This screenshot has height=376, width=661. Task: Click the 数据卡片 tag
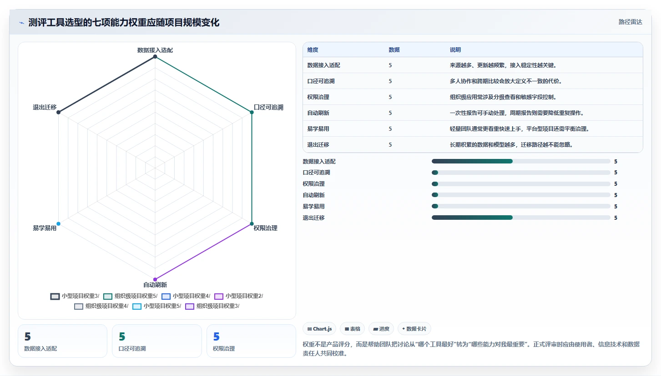point(414,329)
